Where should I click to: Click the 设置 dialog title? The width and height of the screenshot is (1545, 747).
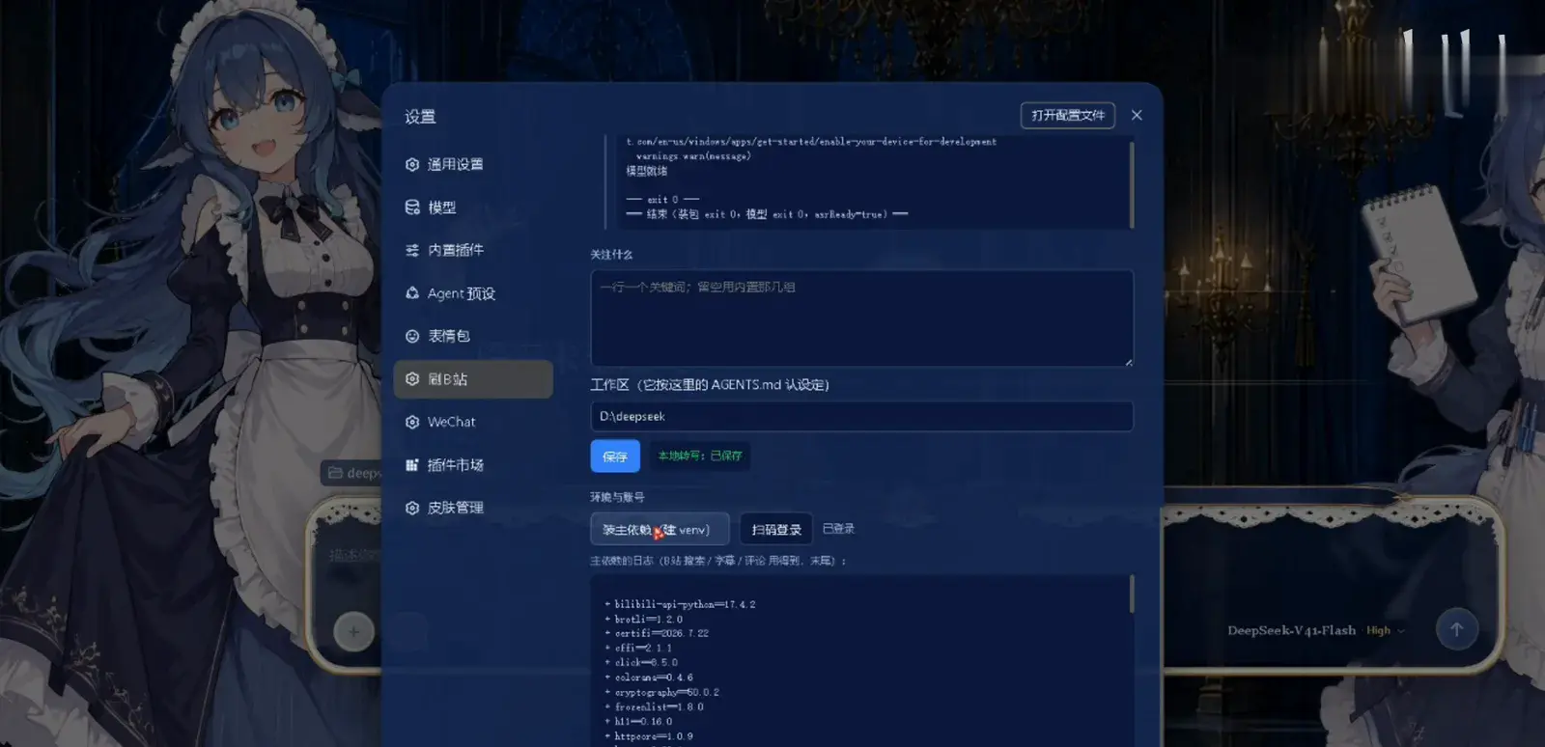(420, 117)
